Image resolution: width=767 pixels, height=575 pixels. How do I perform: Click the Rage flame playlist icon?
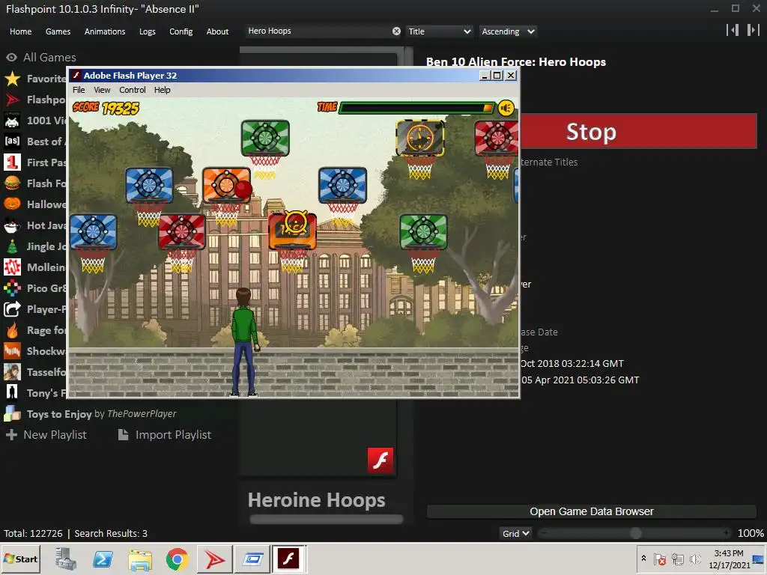12,330
